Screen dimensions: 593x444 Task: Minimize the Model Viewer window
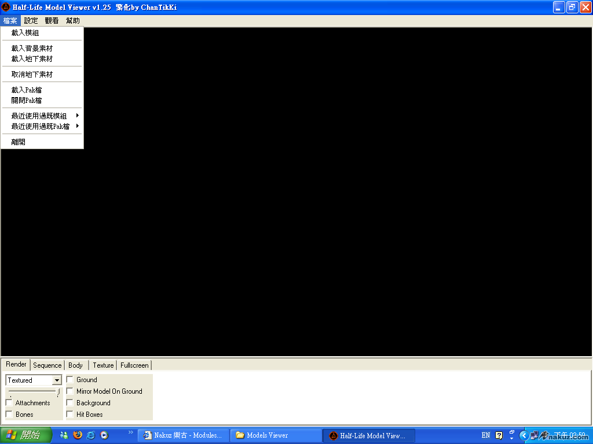[x=559, y=7]
